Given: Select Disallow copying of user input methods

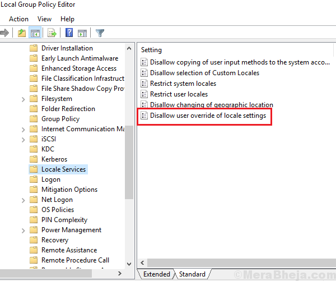Looking at the screenshot, I should click(x=240, y=62).
